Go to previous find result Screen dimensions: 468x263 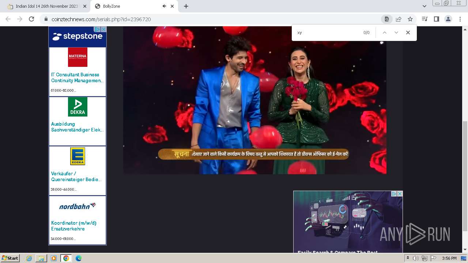[384, 33]
